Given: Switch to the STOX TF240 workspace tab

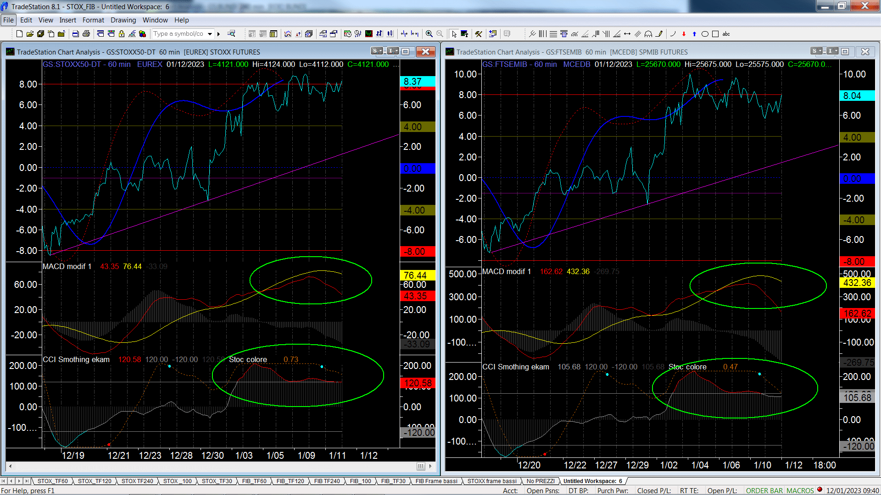Looking at the screenshot, I should (x=137, y=481).
